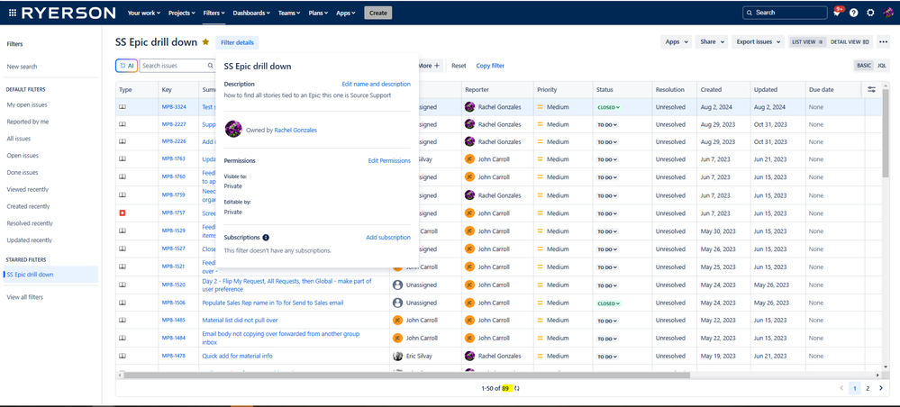Click Edit Permissions link

389,161
